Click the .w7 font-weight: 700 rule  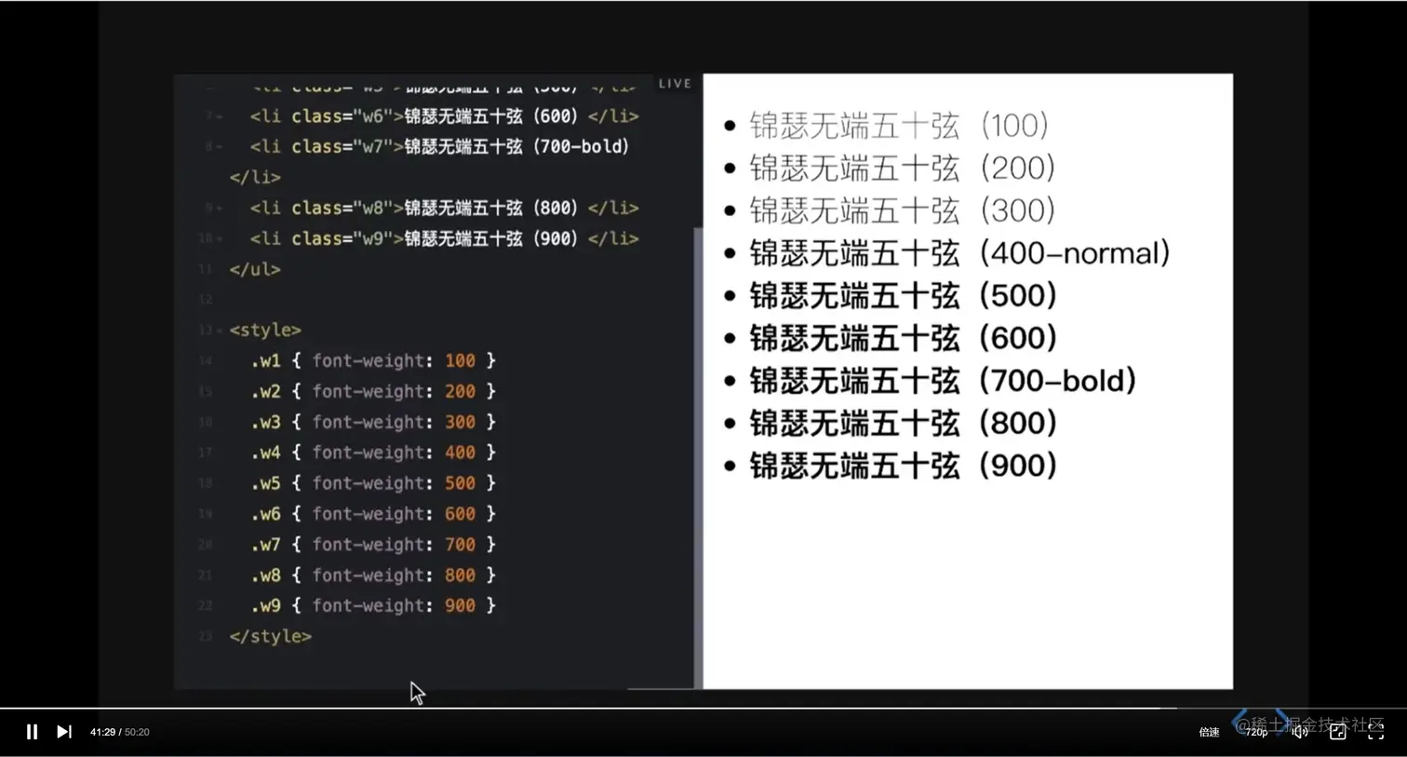[x=373, y=545]
